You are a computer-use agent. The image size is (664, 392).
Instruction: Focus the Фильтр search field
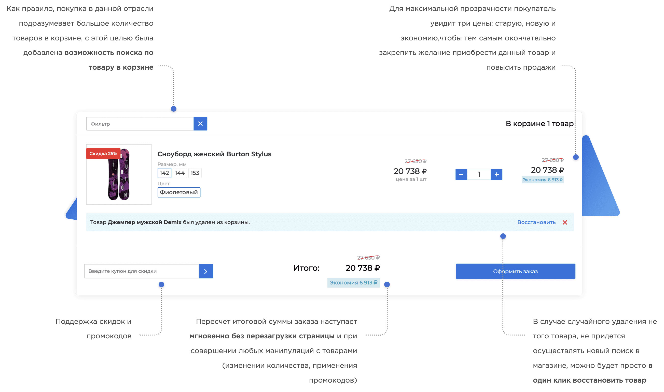pyautogui.click(x=140, y=124)
